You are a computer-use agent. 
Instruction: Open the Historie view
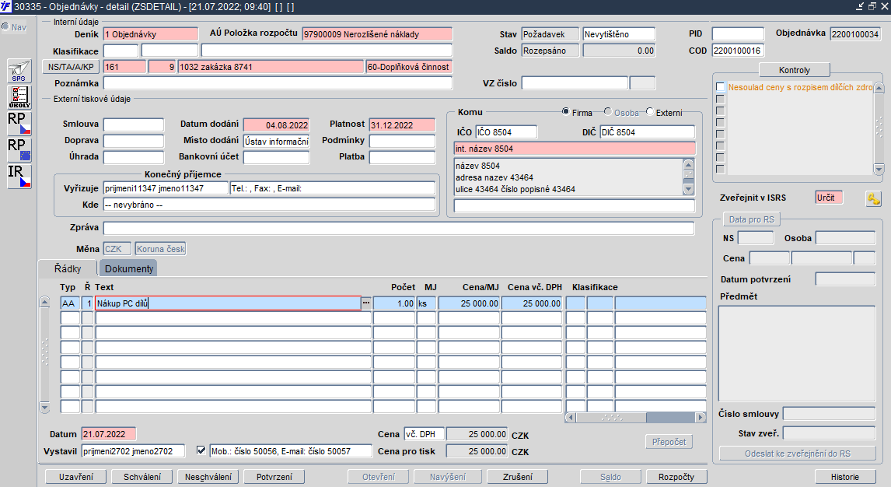coord(845,477)
